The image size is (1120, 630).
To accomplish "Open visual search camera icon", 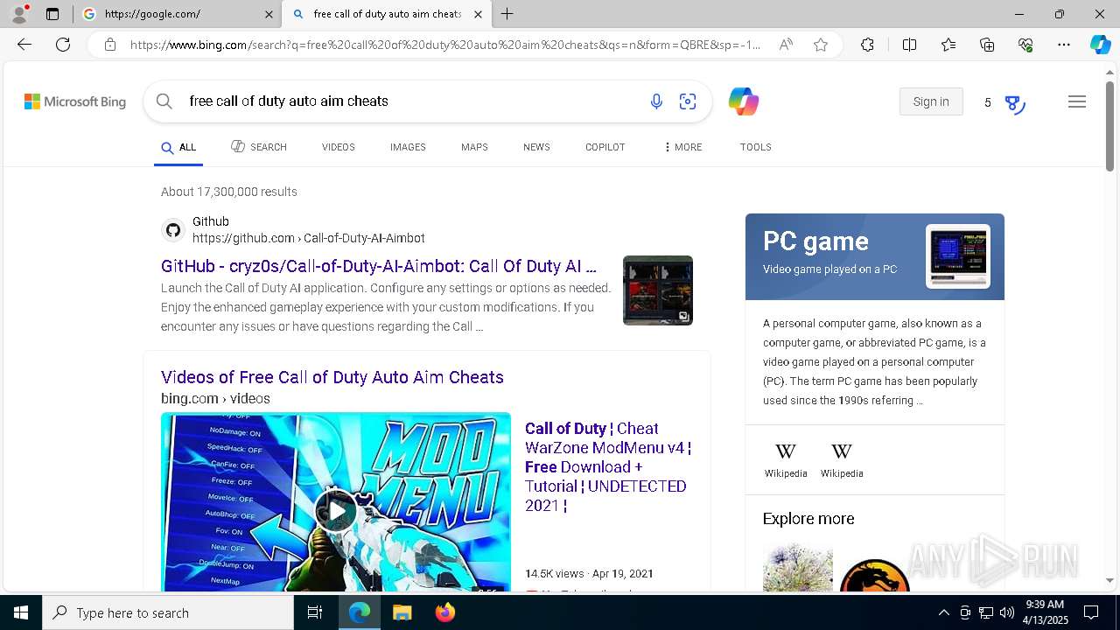I will tap(688, 101).
